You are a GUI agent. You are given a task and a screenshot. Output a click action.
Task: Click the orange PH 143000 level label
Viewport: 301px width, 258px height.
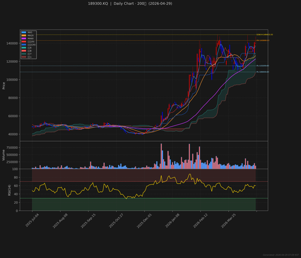point(262,40)
